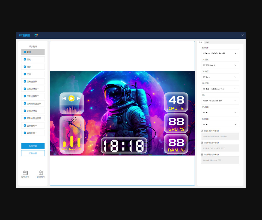Image resolution: width=262 pixels, height=220 pixels.
Task: Add a 时钟 clock widget
Action: point(33,67)
